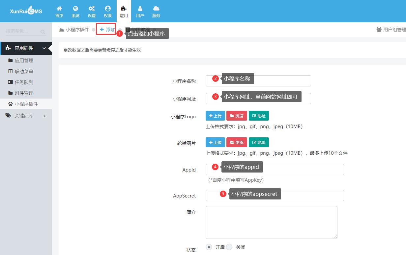Open the 设置 settings tab

coord(92,12)
